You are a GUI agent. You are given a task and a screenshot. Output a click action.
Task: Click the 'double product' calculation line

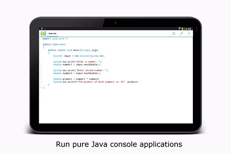79,79
